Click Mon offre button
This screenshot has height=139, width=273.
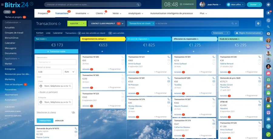click(x=236, y=5)
